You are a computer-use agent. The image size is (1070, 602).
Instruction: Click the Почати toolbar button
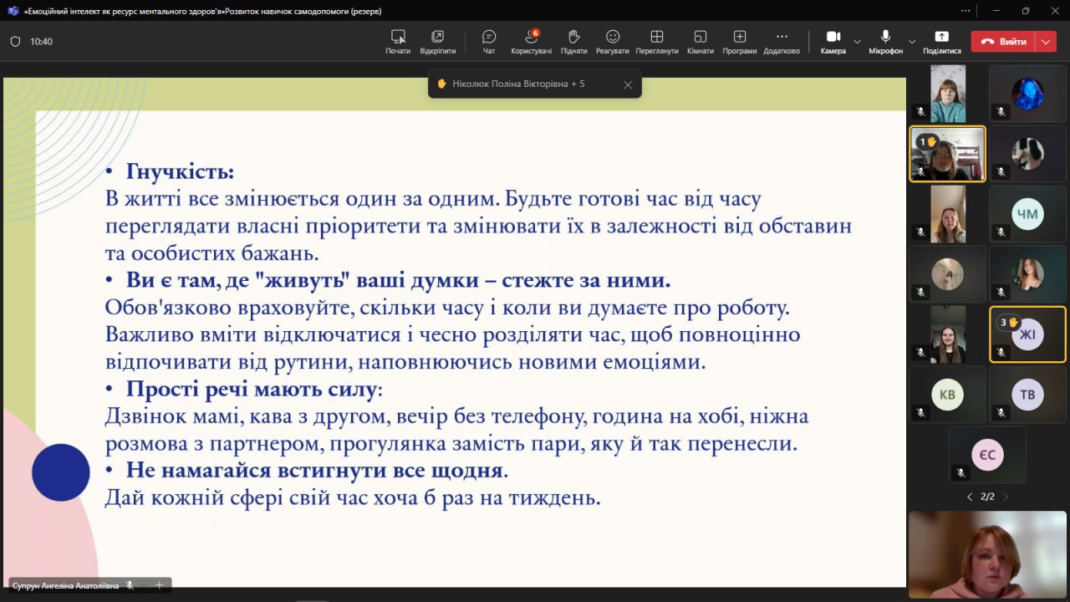398,41
